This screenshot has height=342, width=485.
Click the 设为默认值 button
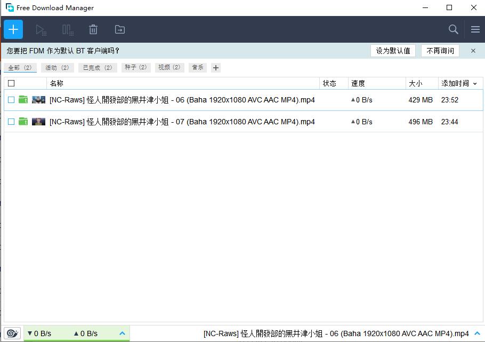point(393,51)
